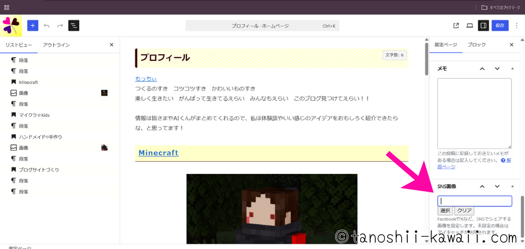Toggle the settings sidebar panel icon
This screenshot has width=525, height=249.
[x=484, y=25]
